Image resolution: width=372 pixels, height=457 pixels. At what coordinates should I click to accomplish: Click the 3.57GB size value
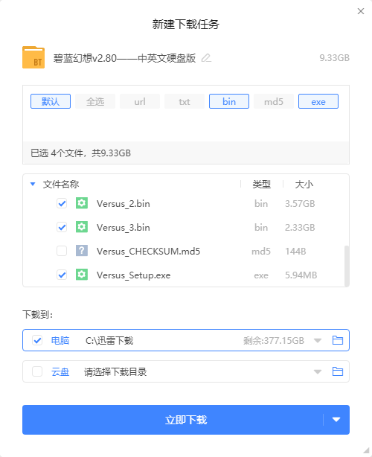[300, 204]
